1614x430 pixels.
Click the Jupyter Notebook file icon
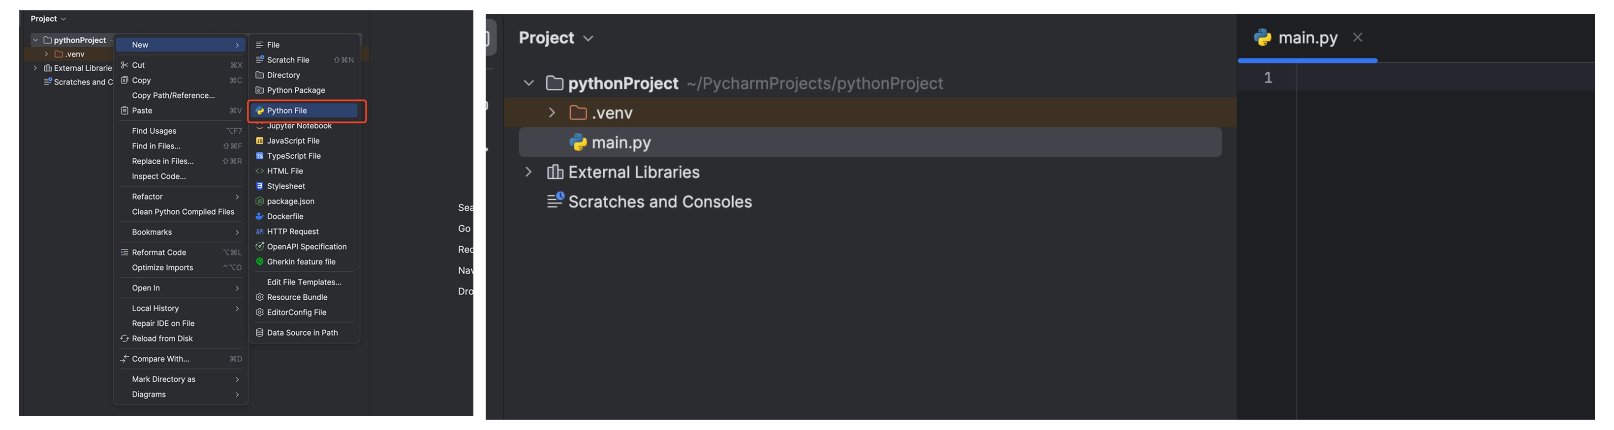[x=259, y=126]
